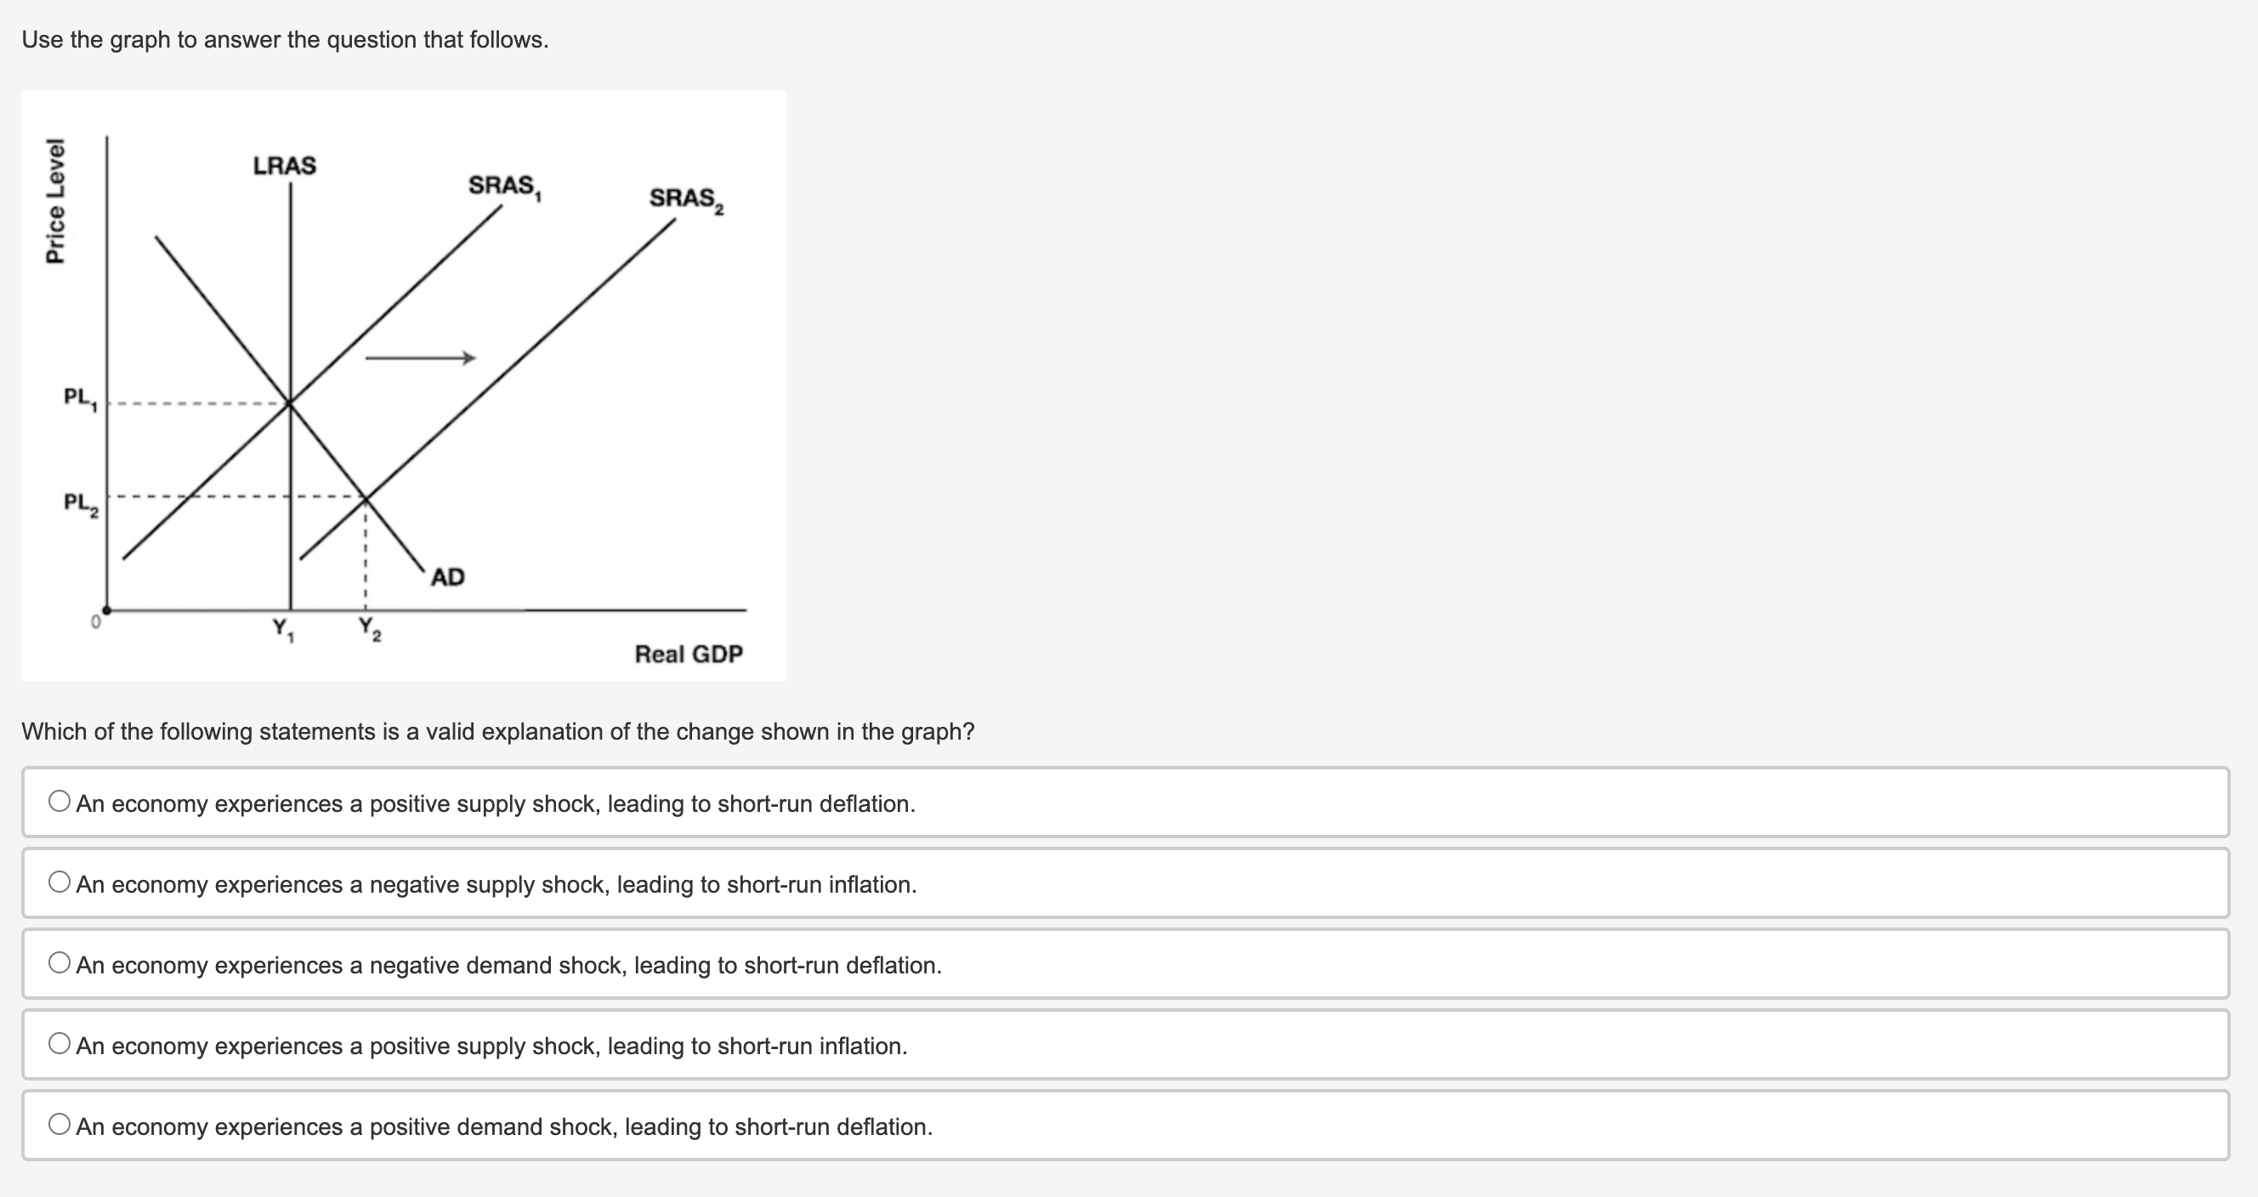
Task: Click the AD curve label
Action: click(x=448, y=577)
